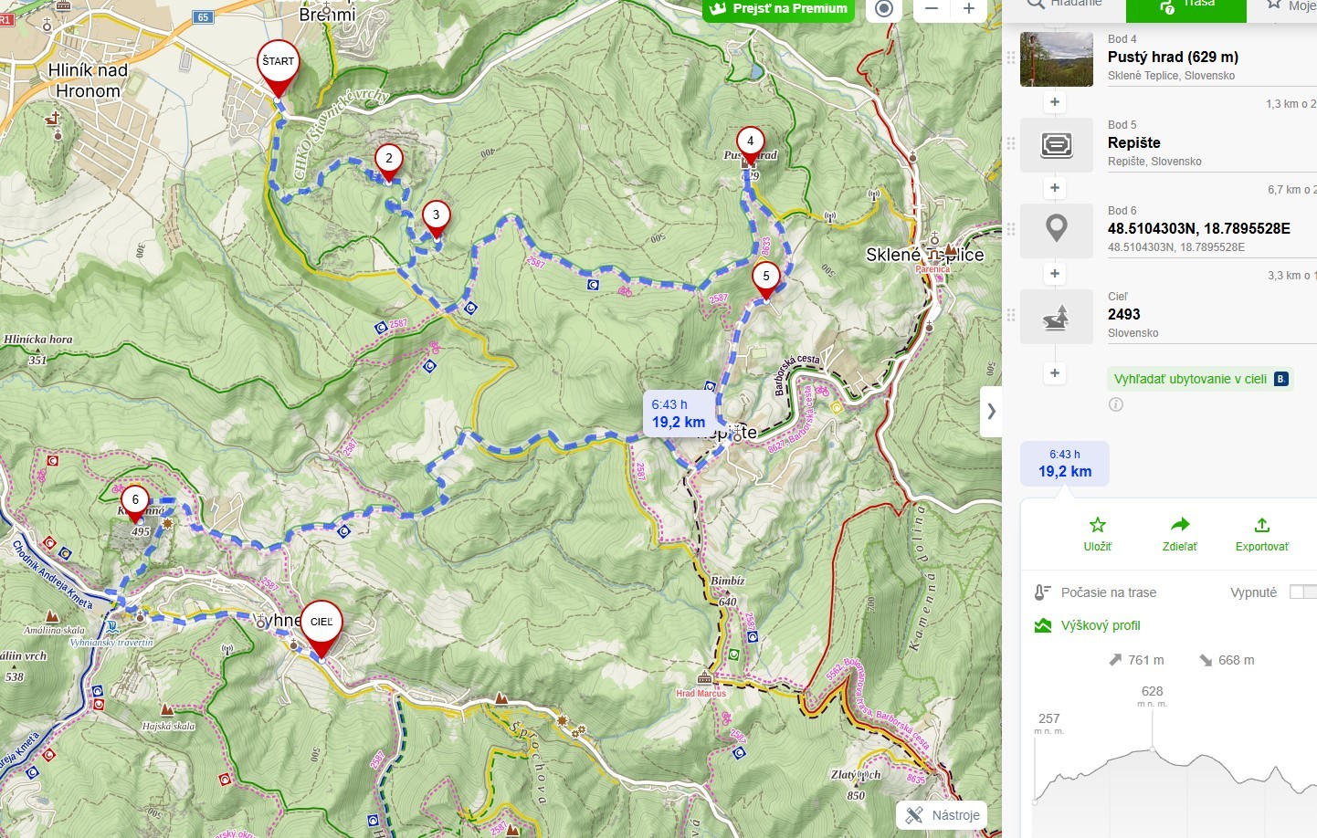
Task: Select waypoint marker 5 on the map
Action: 765,279
